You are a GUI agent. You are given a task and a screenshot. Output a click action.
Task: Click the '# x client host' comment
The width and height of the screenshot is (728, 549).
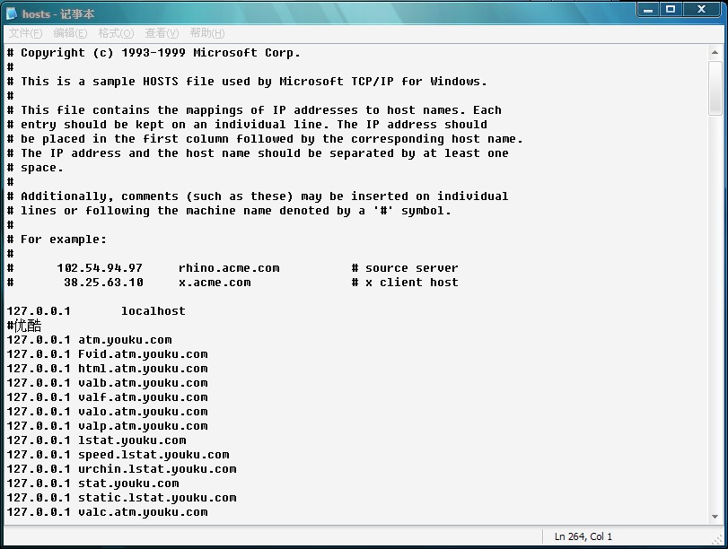click(405, 283)
